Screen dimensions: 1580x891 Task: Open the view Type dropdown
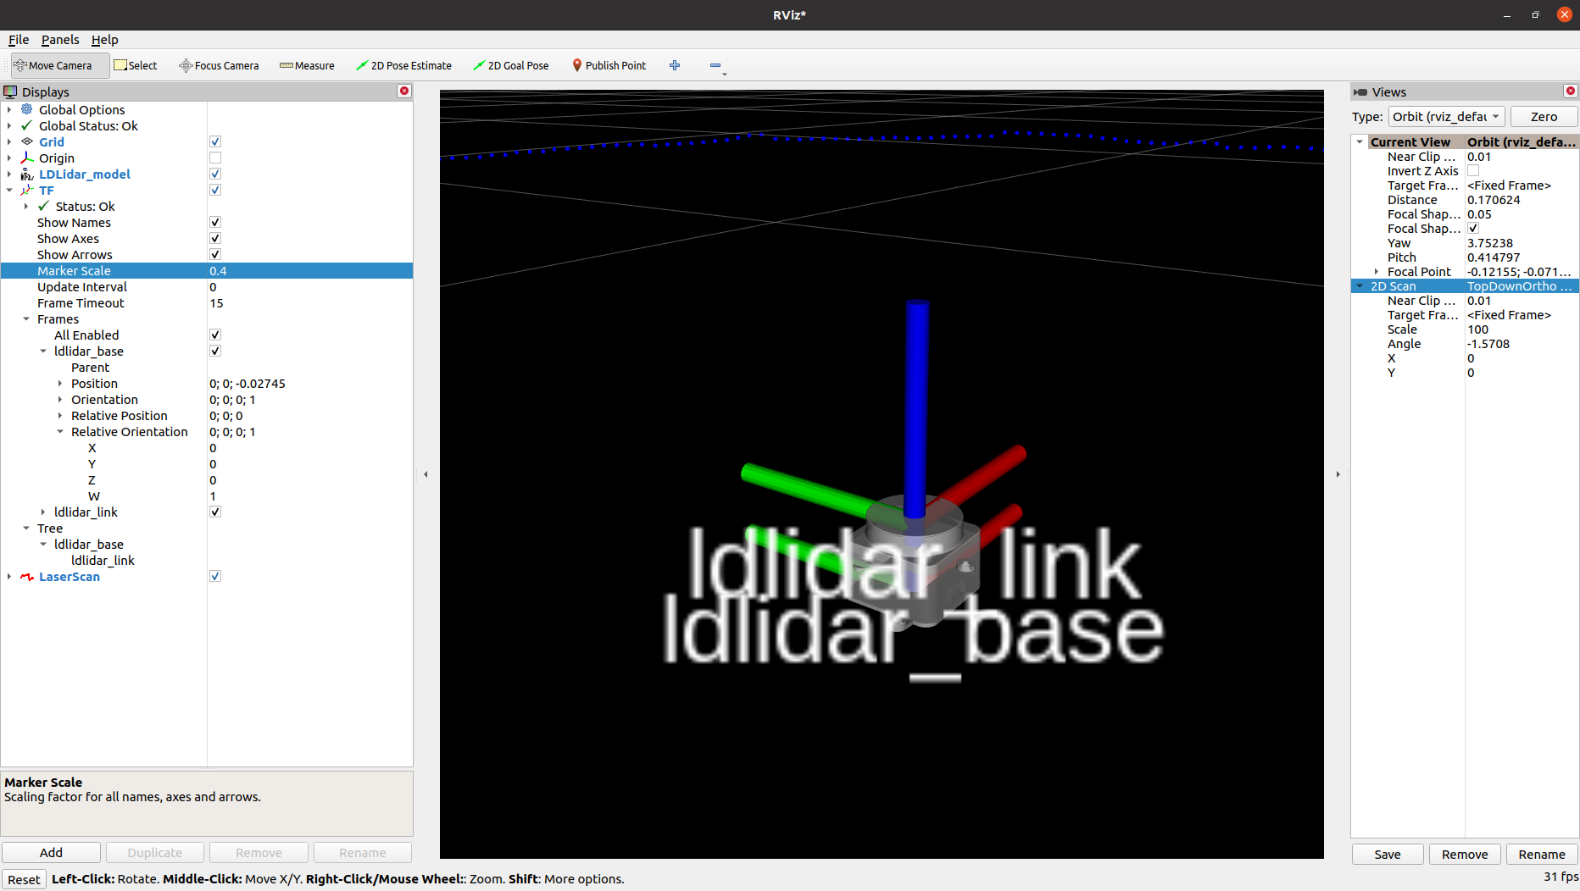(x=1446, y=117)
